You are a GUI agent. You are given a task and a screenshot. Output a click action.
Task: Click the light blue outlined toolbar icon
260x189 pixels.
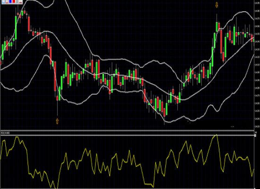(3, 1)
